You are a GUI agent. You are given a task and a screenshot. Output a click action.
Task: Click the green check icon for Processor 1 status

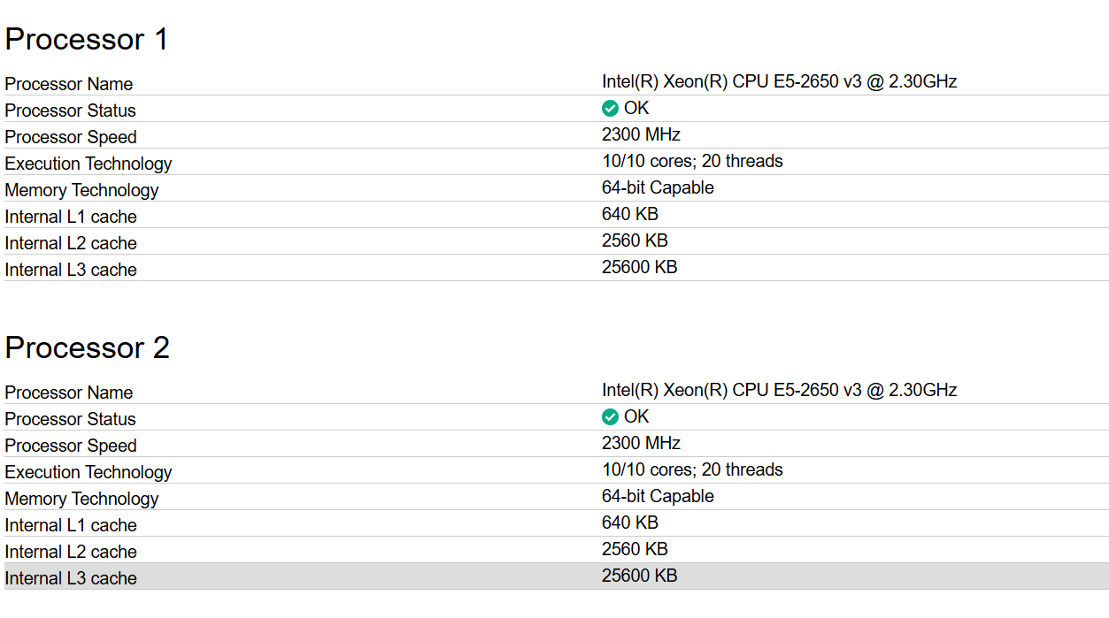point(610,109)
